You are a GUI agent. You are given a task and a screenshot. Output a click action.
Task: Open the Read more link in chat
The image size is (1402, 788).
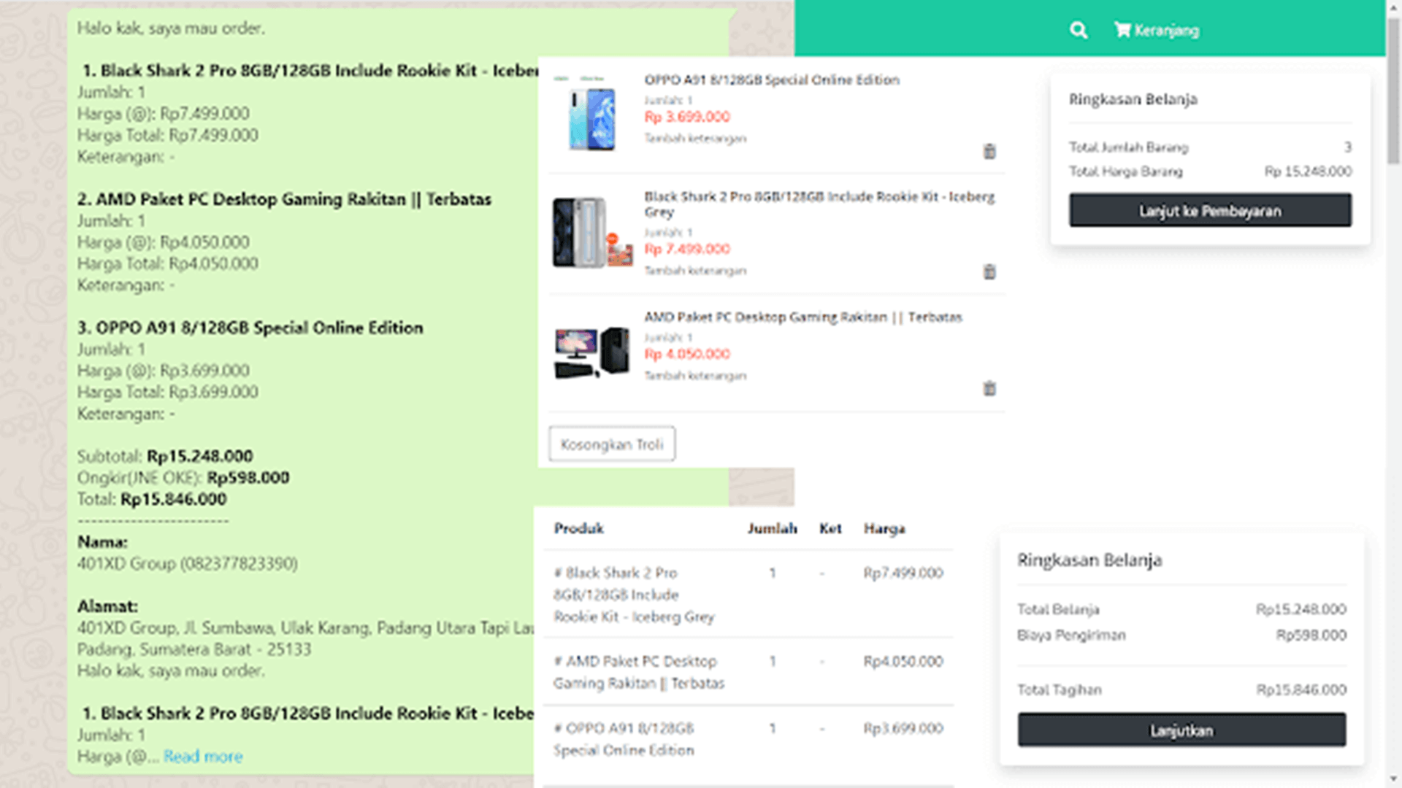click(203, 757)
